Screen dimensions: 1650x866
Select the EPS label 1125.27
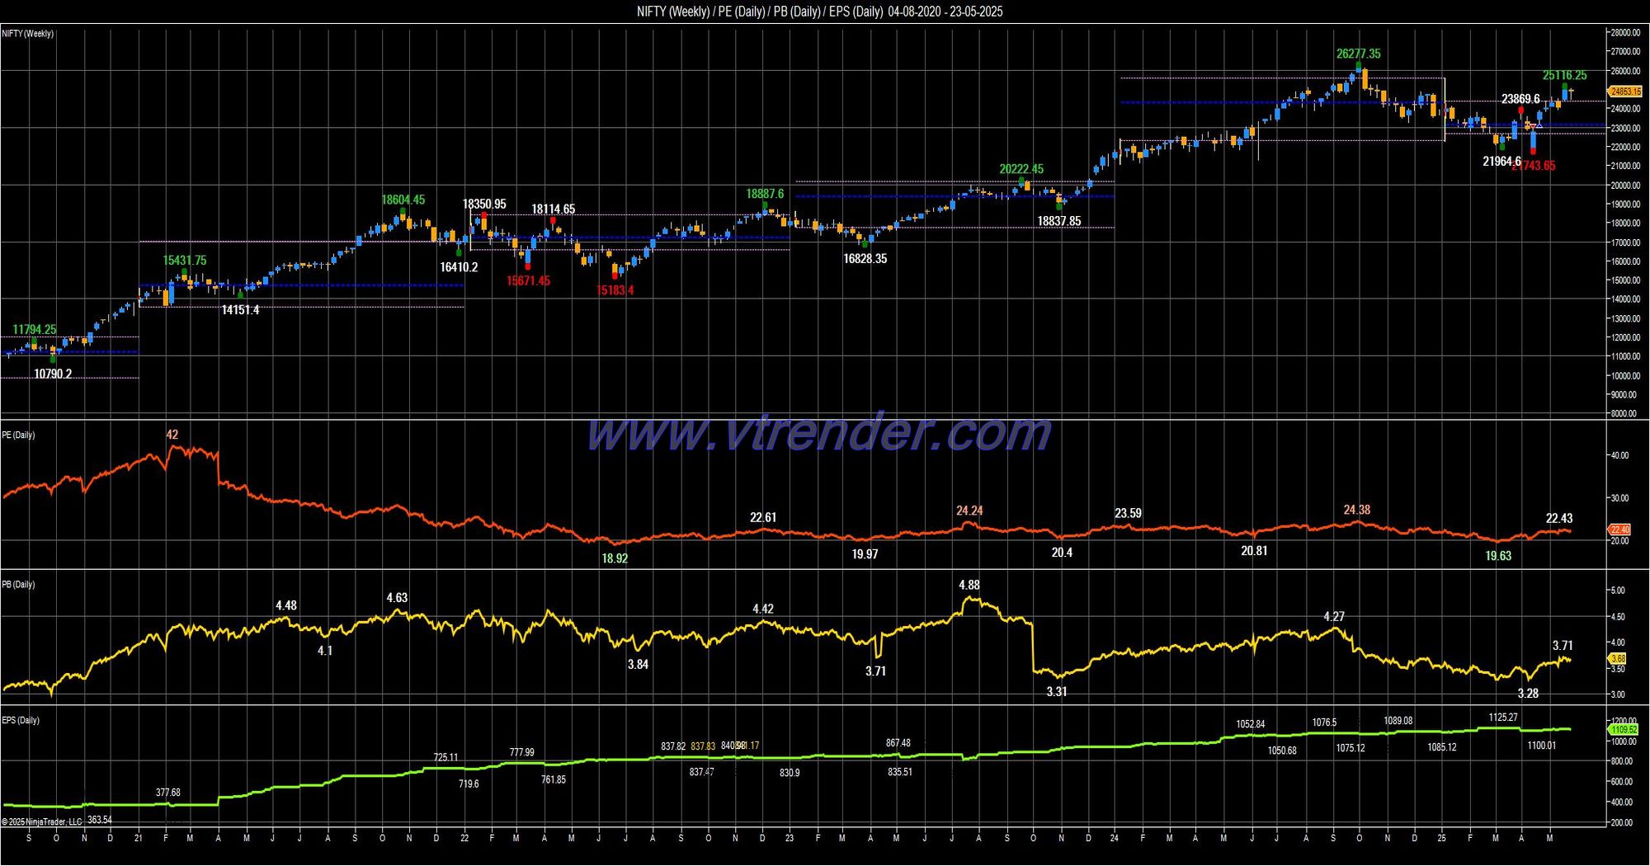[x=1503, y=718]
